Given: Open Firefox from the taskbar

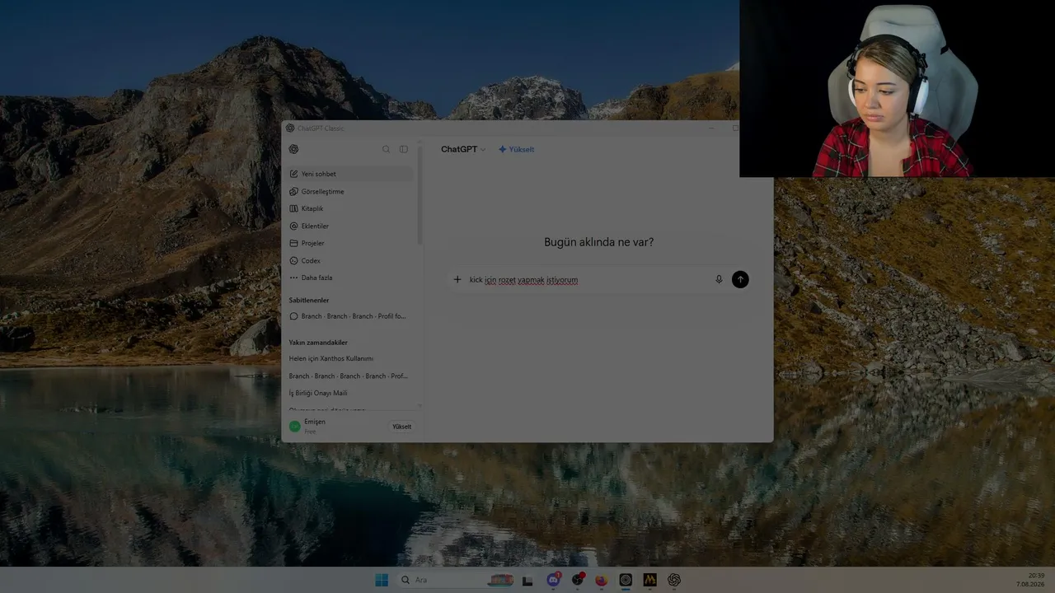Looking at the screenshot, I should [602, 580].
